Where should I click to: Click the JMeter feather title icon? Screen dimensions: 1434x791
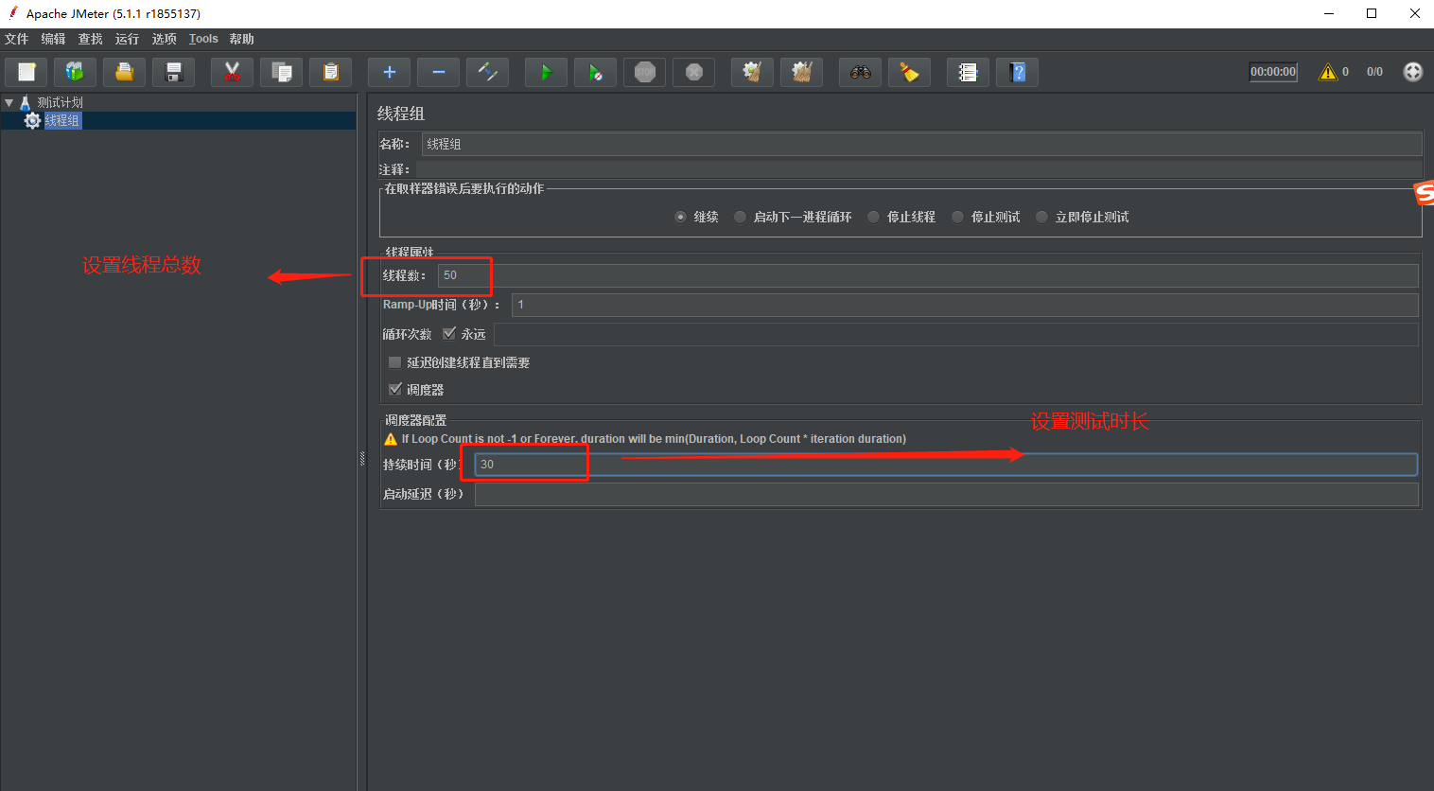[x=13, y=13]
